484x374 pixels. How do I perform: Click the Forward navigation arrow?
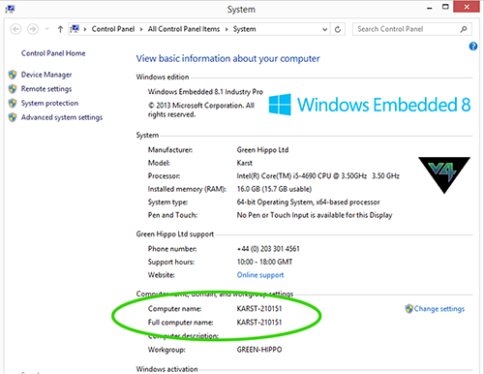33,29
